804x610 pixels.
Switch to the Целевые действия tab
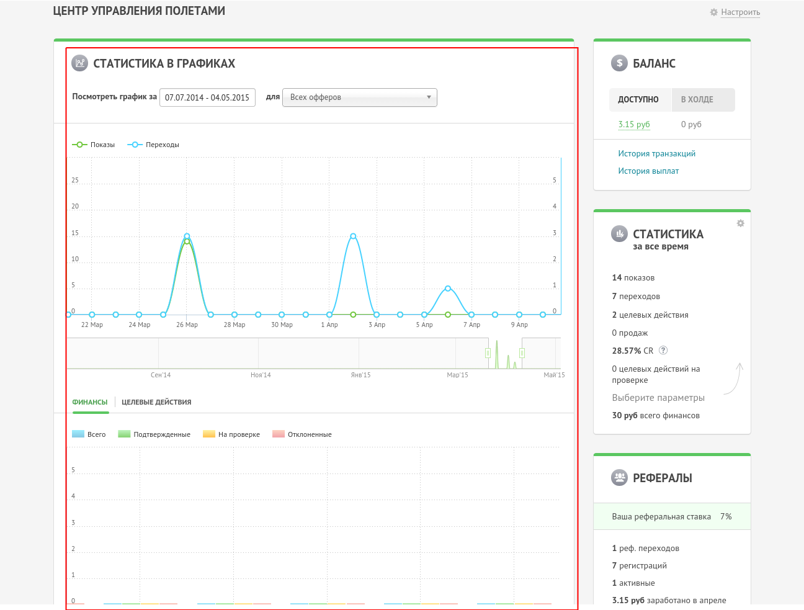pyautogui.click(x=156, y=402)
